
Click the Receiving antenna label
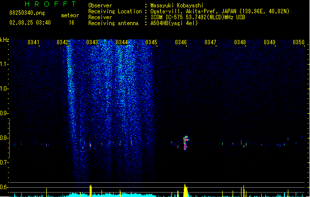click(x=113, y=23)
